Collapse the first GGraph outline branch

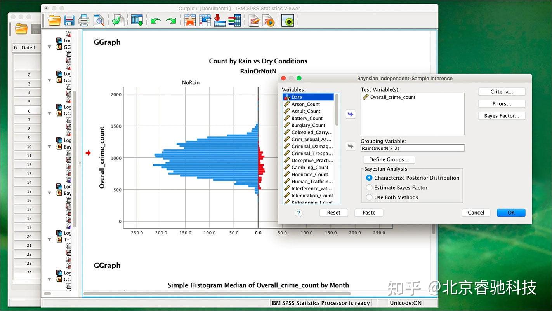49,47
